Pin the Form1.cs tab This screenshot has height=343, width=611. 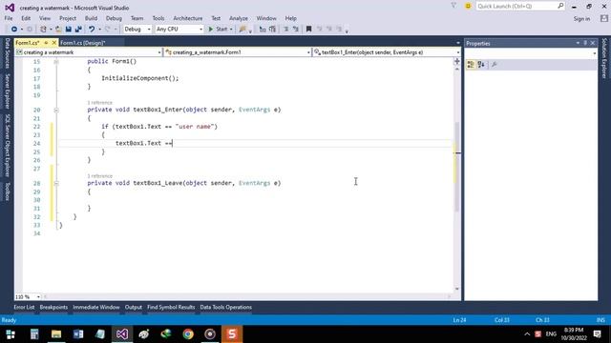(x=46, y=43)
